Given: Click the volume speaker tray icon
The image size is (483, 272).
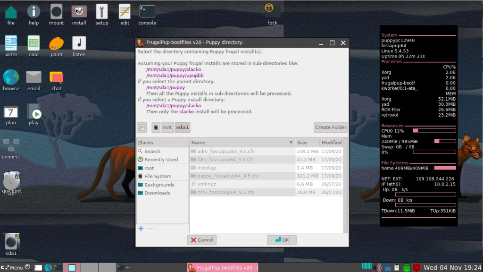Looking at the screenshot, I should point(378,267).
